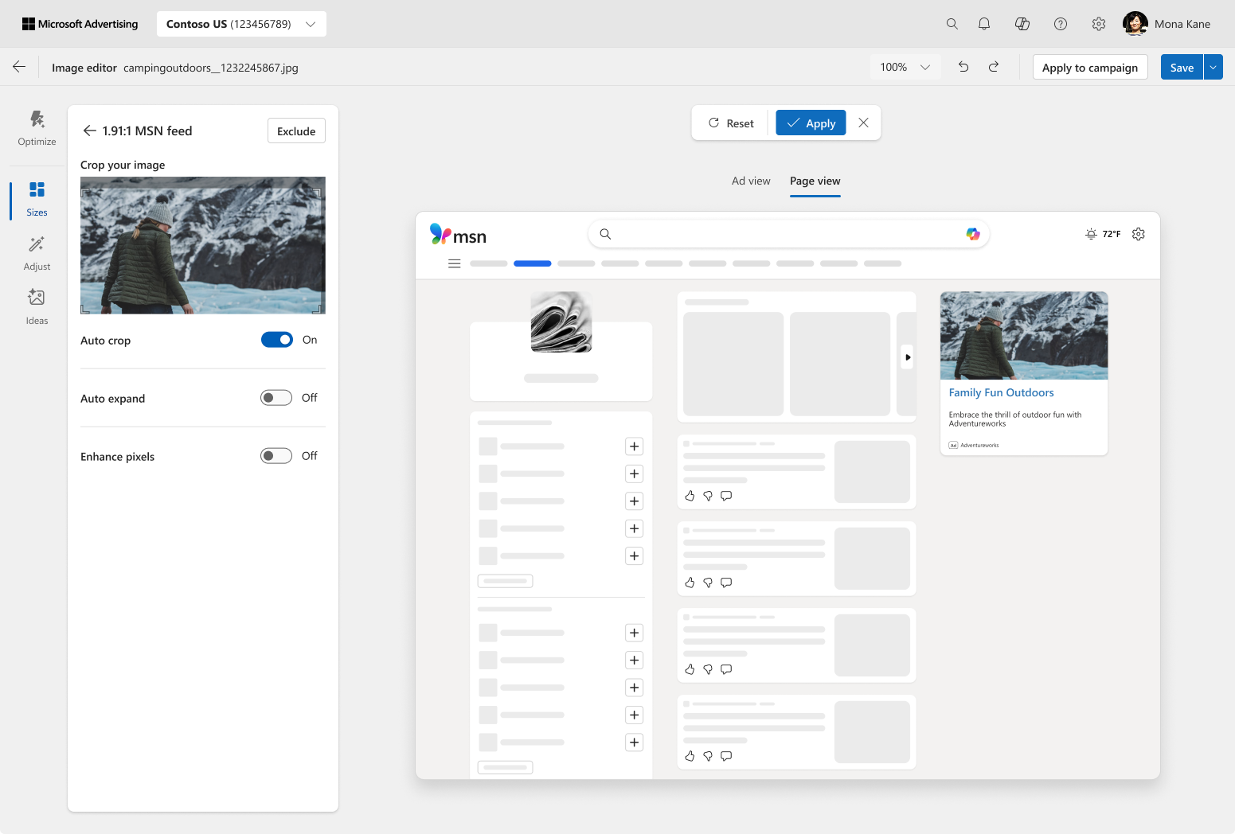Screen dimensions: 1235x834
Task: Click the crop image preview
Action: pyautogui.click(x=203, y=245)
